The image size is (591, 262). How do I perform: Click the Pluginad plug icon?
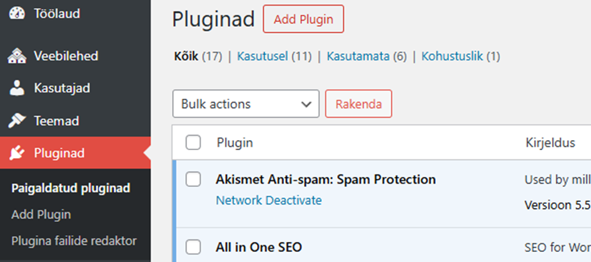coord(17,153)
